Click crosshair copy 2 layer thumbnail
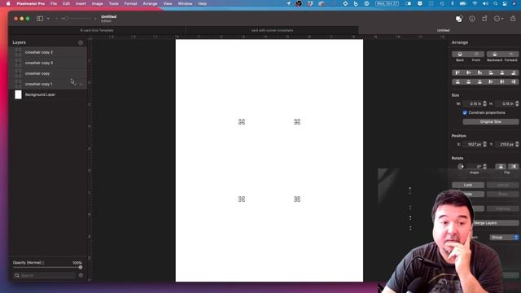521x293 pixels. (18, 52)
